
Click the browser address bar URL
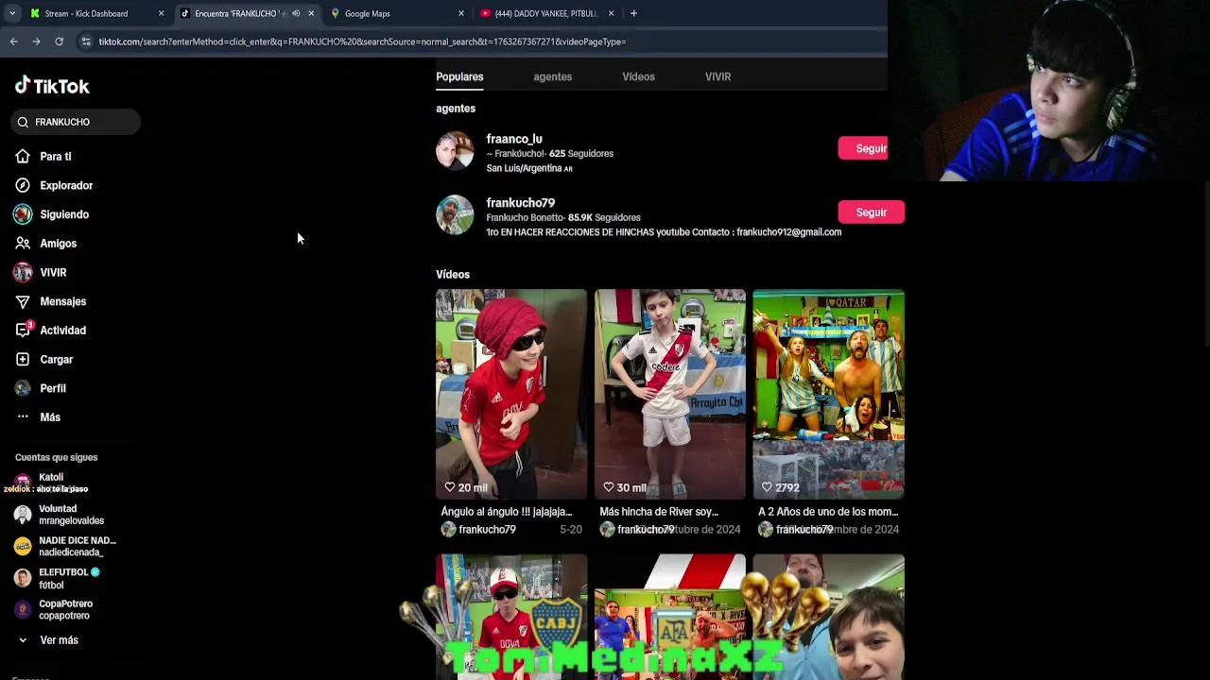362,42
